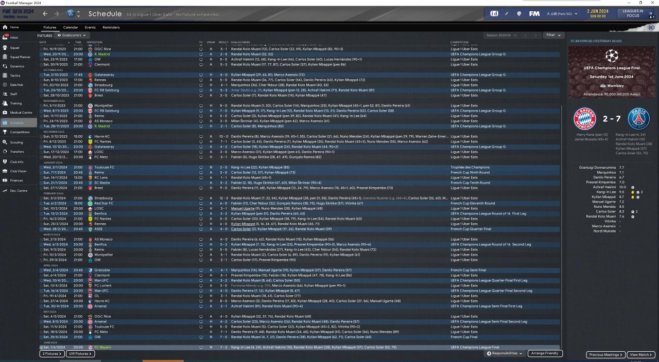
Task: Select Schedule in the sidebar
Action: [x=19, y=123]
